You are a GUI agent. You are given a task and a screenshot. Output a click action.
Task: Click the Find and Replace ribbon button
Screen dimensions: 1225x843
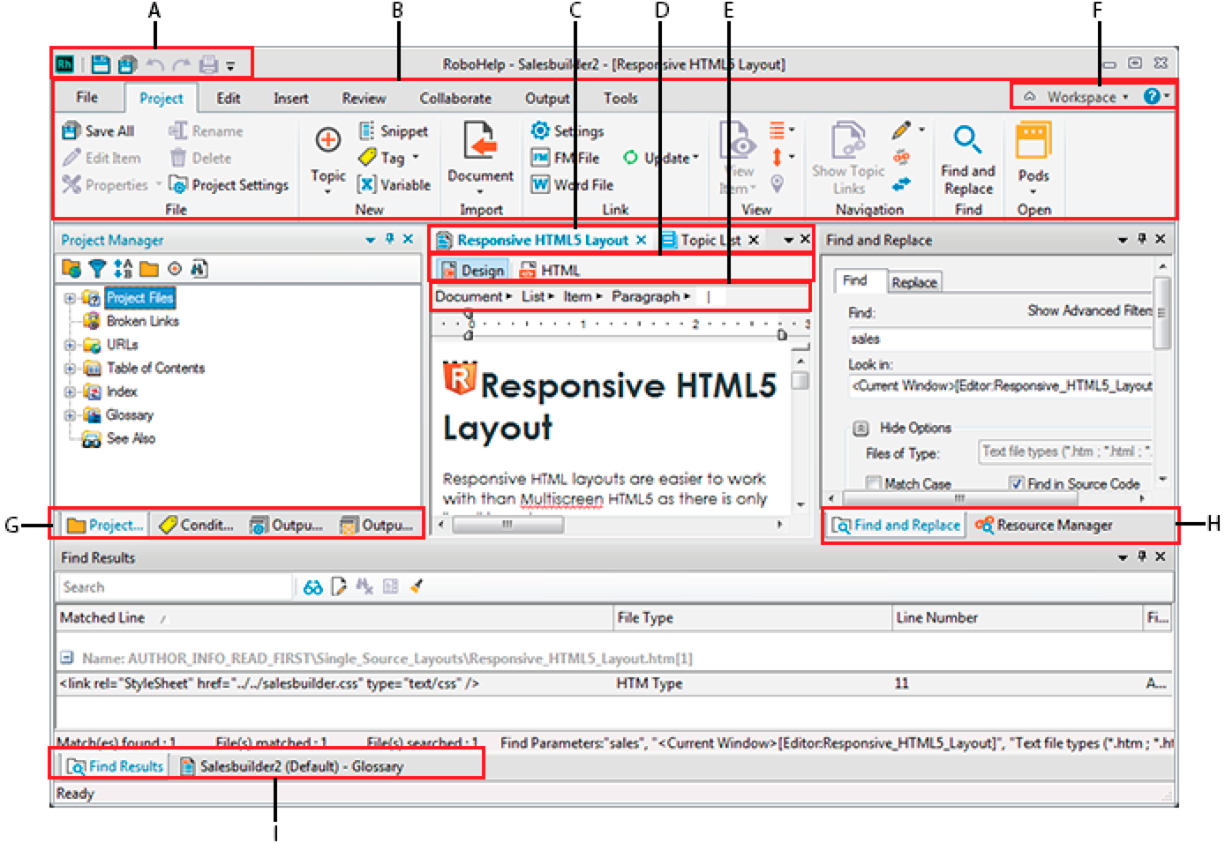click(967, 160)
